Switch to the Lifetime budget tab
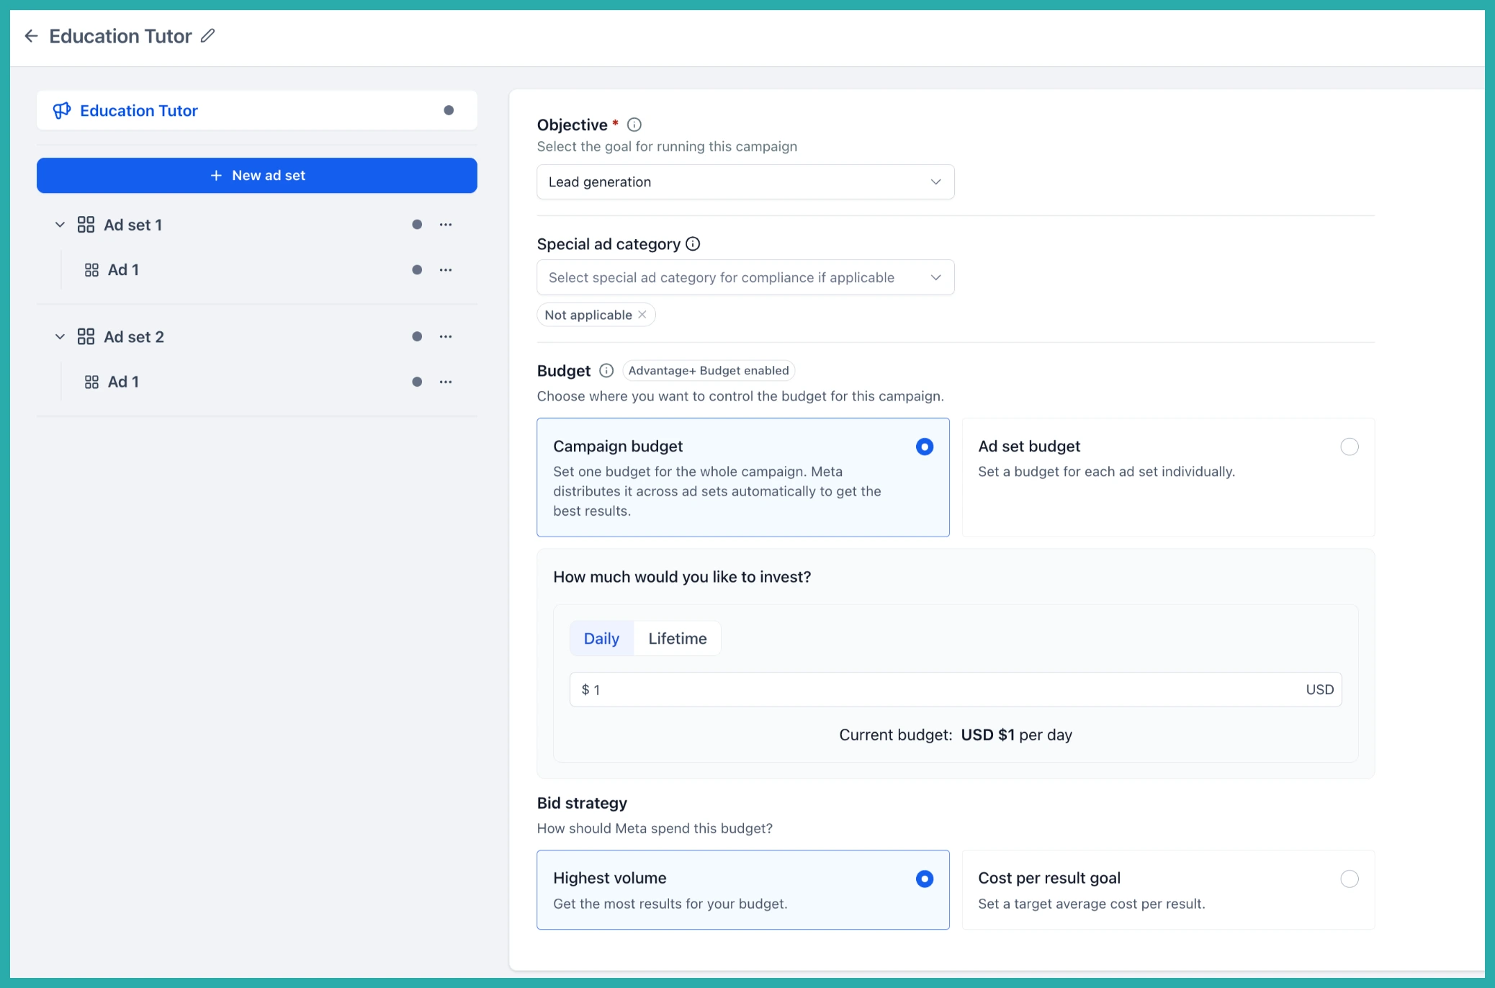 pos(677,639)
